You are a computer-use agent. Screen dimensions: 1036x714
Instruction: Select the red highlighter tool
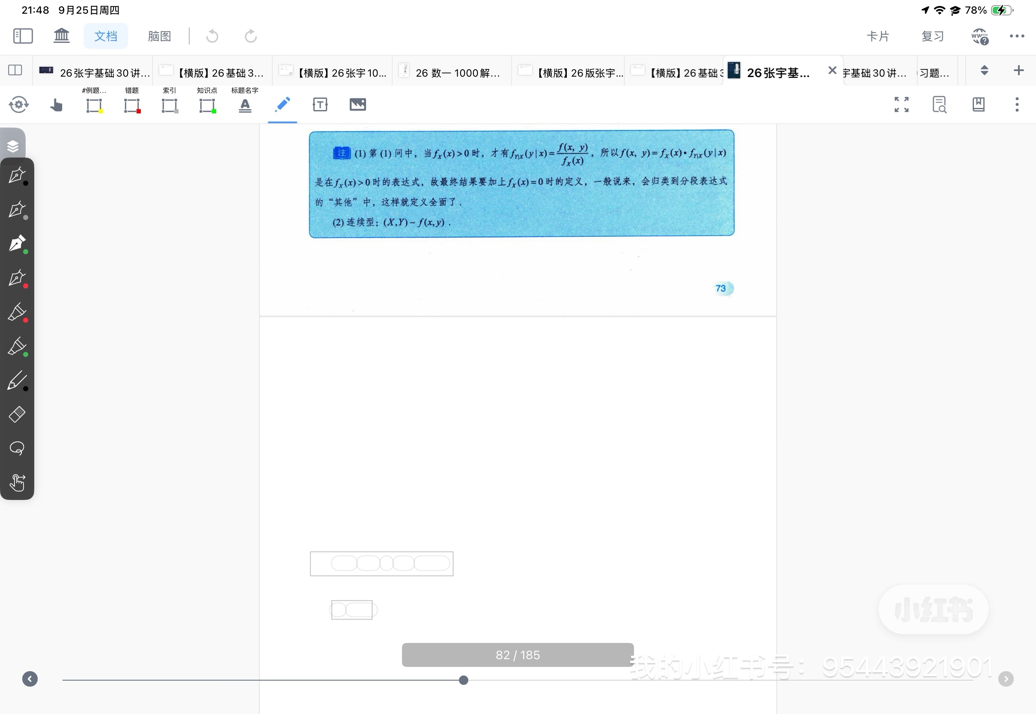click(18, 312)
